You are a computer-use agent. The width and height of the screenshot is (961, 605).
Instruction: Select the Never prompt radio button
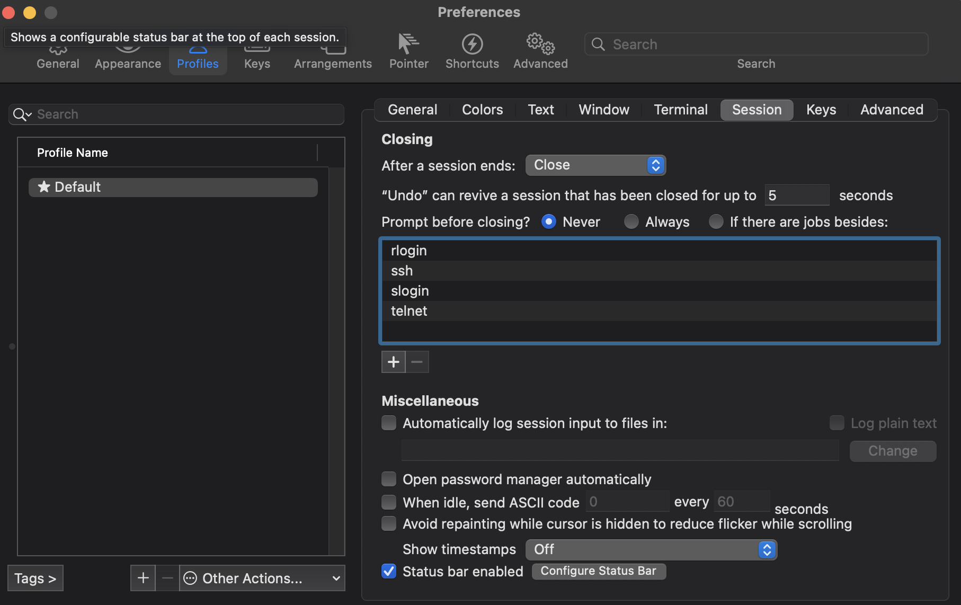coord(549,221)
